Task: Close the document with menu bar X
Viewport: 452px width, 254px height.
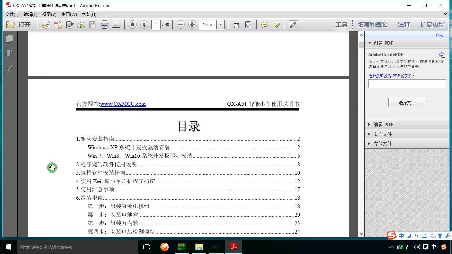Action: click(x=446, y=14)
